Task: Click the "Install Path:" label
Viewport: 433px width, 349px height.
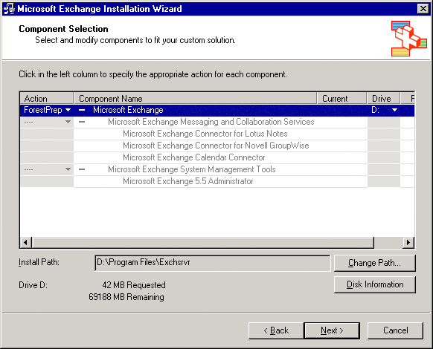Action: coord(39,262)
